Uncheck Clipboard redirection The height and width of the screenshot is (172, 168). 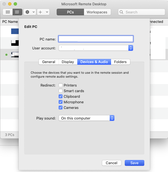61,96
